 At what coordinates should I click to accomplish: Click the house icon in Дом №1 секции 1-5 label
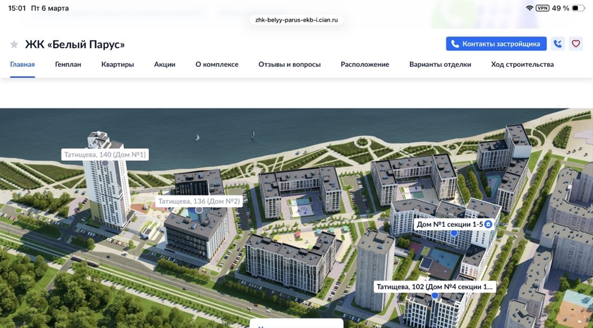point(489,224)
